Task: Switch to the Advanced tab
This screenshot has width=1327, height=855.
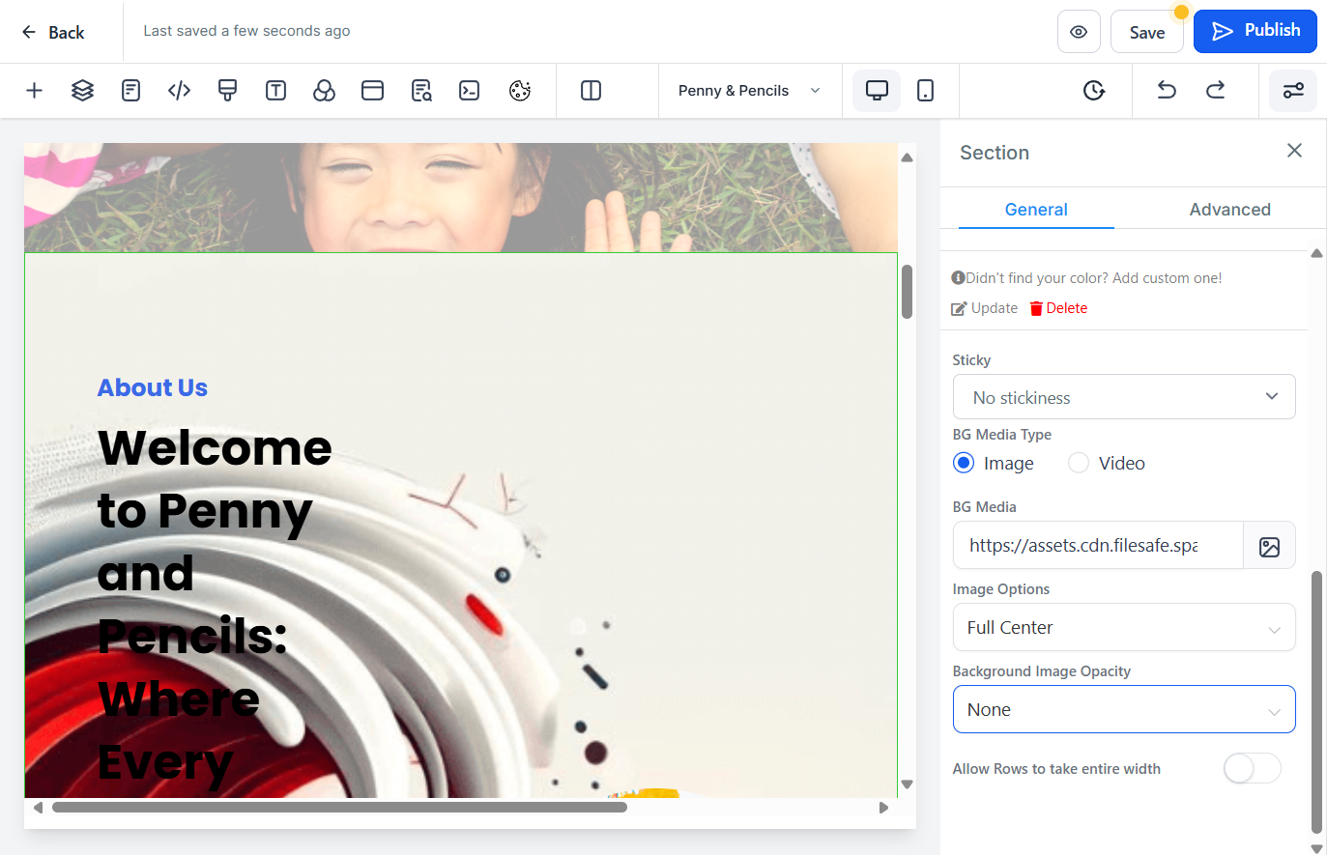Action: coord(1229,210)
